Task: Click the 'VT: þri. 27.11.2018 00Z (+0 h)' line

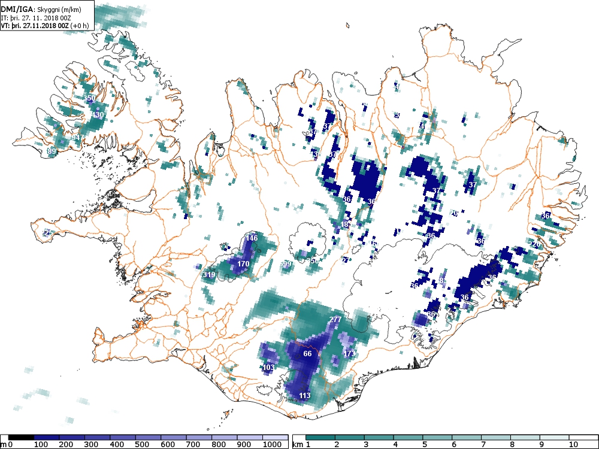Action: coord(45,26)
